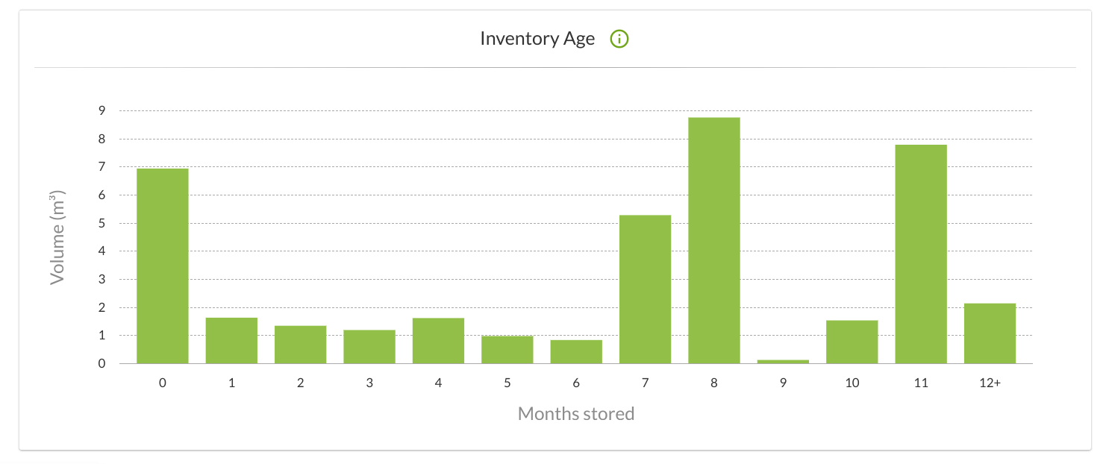Select the bar for 0 months stored
1106x464 pixels.
(x=163, y=266)
